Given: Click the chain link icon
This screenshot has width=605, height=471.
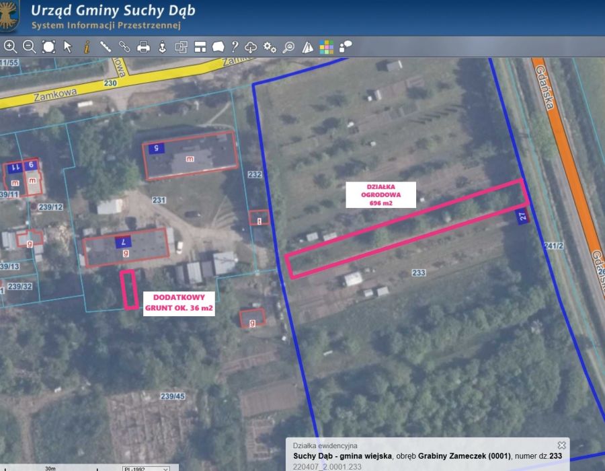Looking at the screenshot, I should 124,46.
